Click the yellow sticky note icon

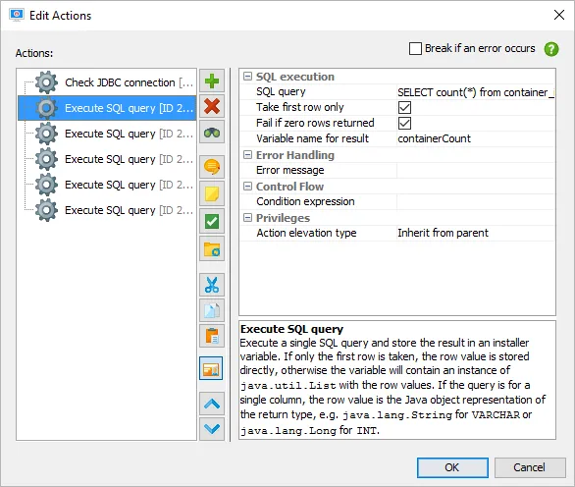[212, 193]
